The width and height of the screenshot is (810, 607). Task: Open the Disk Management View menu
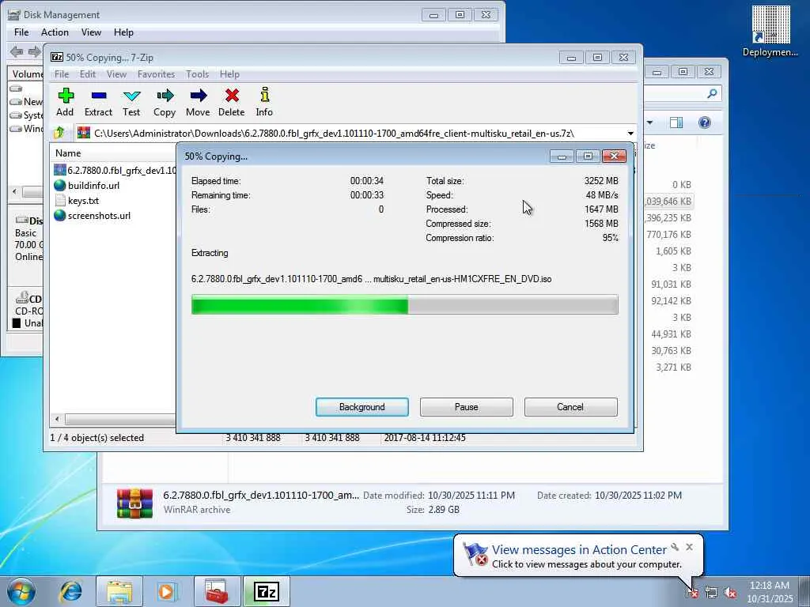point(91,32)
